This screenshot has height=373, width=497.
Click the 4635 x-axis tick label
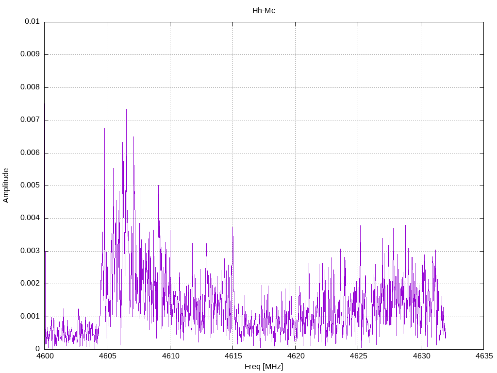point(483,356)
